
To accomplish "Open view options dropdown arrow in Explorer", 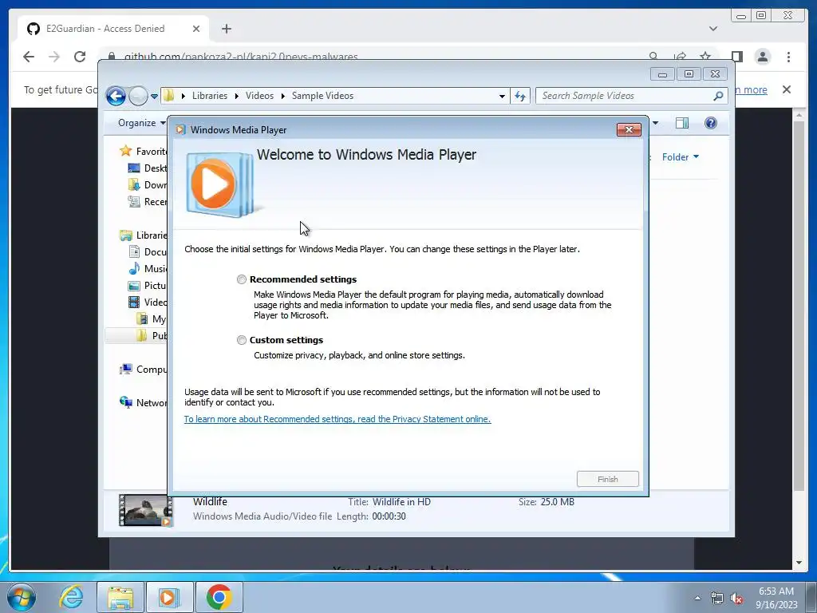I will click(x=656, y=123).
